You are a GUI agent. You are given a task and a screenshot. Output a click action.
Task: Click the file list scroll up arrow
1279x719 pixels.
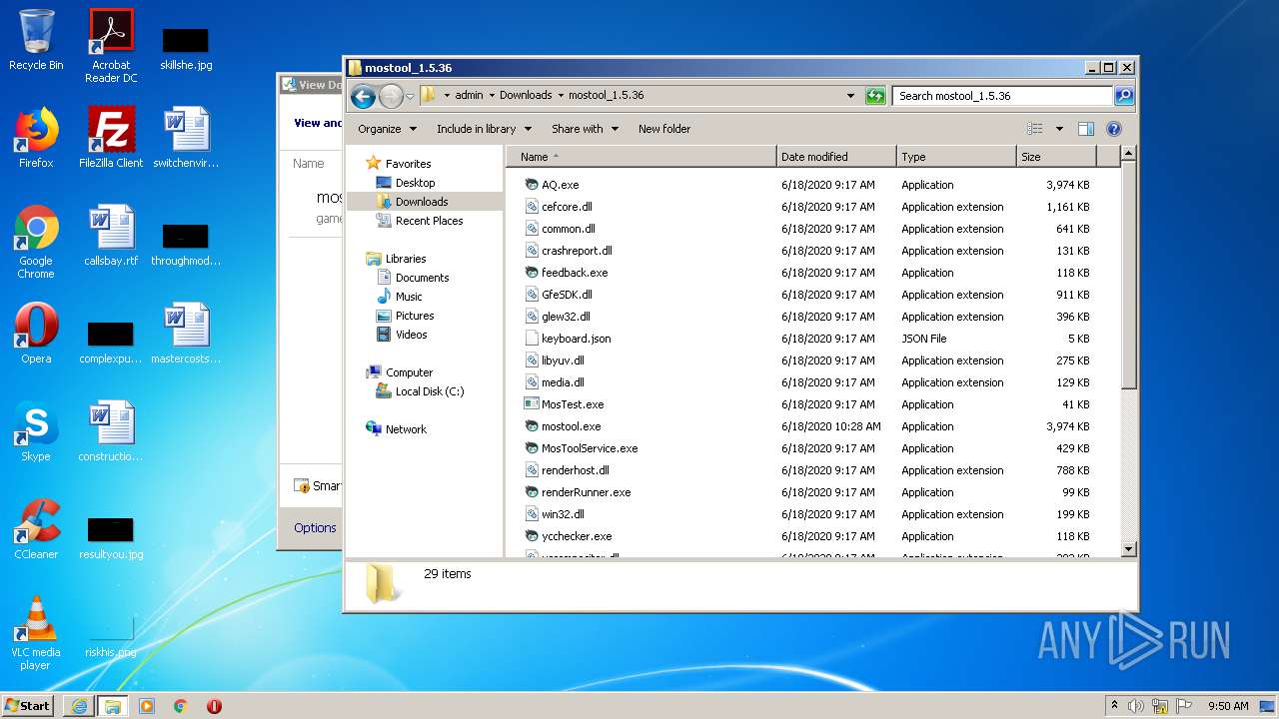[1129, 154]
